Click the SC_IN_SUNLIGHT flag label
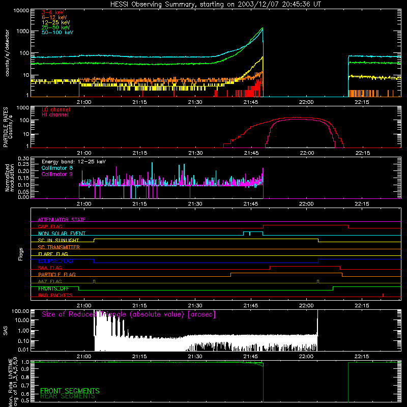This screenshot has width=407, height=407. point(59,240)
